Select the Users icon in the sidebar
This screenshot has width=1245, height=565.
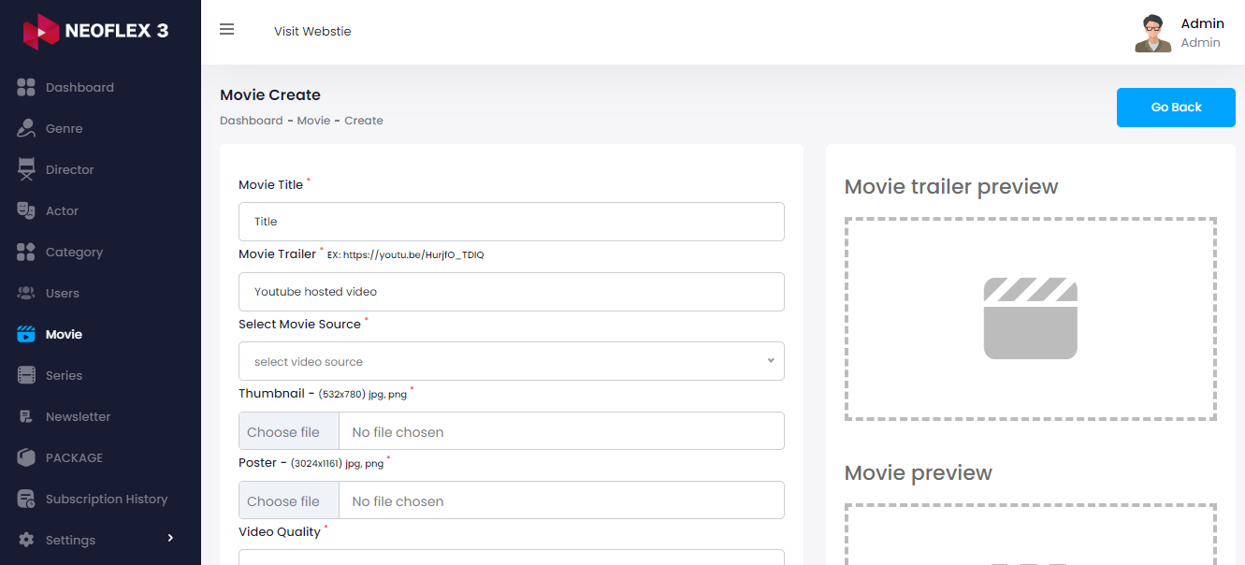[x=26, y=293]
